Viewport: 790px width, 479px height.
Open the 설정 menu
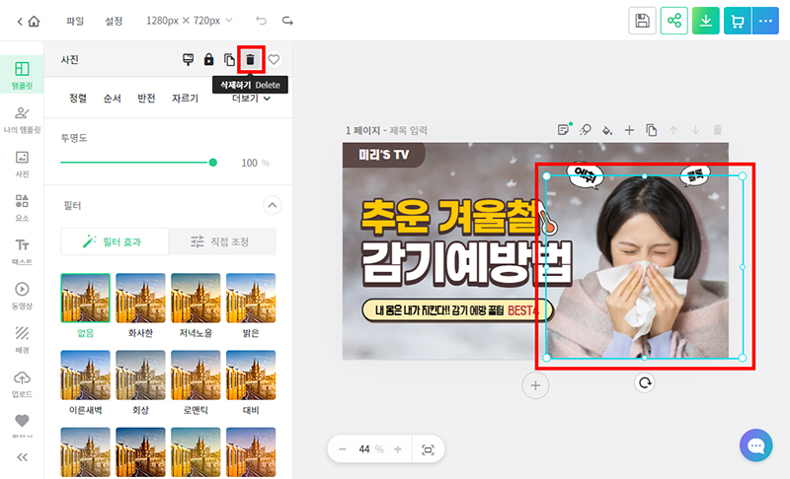click(114, 21)
